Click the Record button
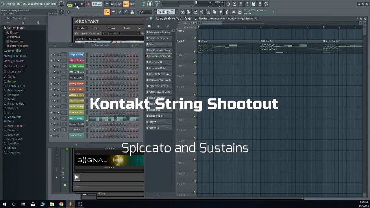The width and height of the screenshot is (370, 208). coord(88,4)
